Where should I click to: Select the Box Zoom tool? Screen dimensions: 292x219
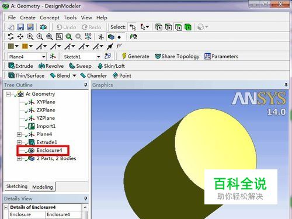(40, 37)
